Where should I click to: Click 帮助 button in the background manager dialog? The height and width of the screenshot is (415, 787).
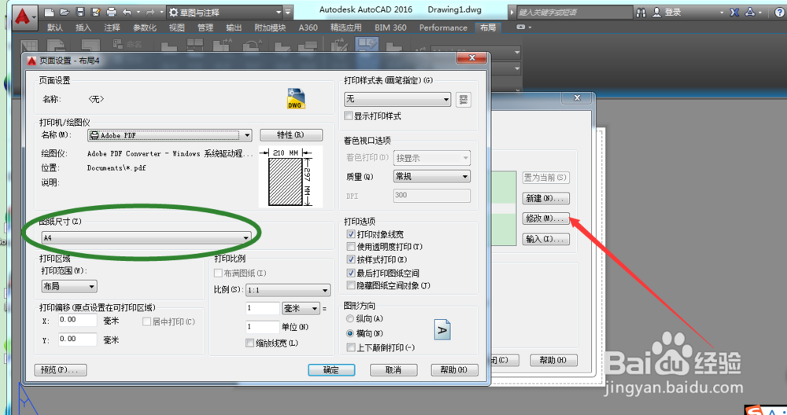click(553, 360)
